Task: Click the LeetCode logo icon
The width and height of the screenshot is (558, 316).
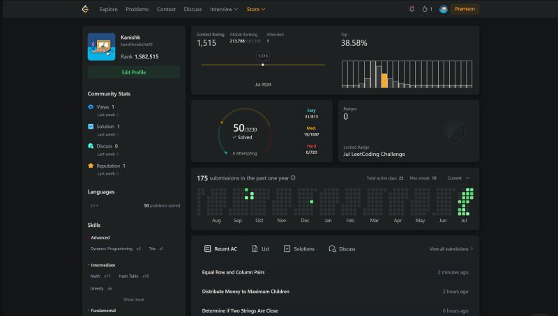Action: tap(85, 9)
